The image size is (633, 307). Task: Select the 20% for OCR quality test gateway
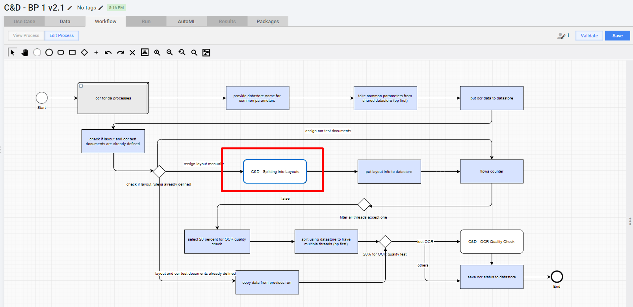tap(385, 241)
